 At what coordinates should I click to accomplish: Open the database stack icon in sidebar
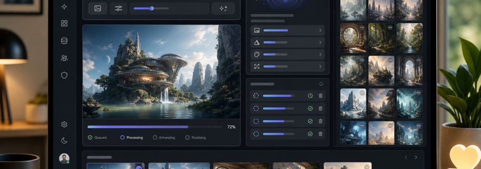[x=64, y=41]
